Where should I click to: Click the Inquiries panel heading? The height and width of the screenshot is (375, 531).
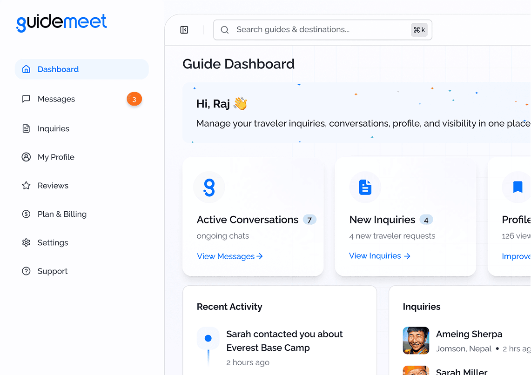tap(422, 307)
